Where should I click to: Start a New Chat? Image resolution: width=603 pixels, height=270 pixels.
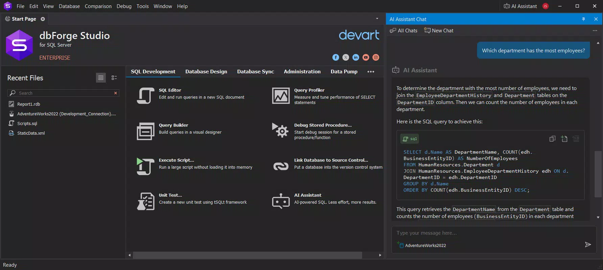(439, 30)
